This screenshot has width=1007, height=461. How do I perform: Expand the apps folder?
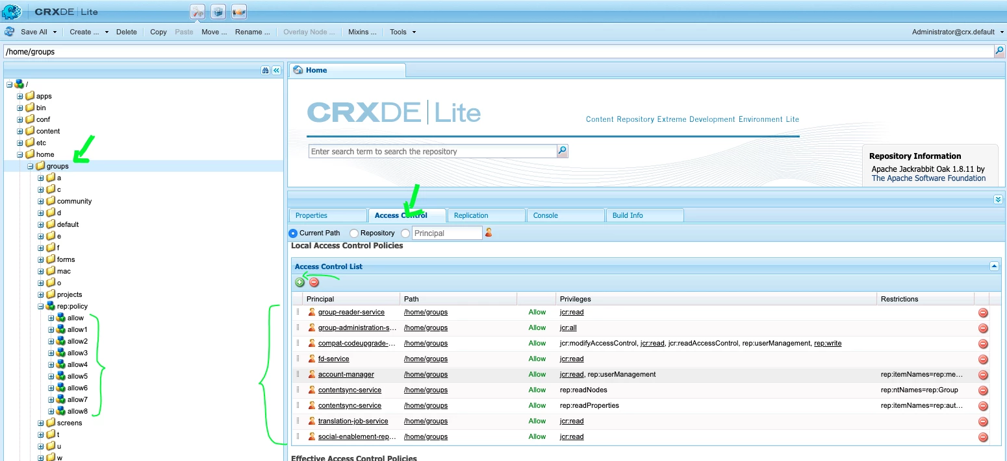pyautogui.click(x=20, y=96)
